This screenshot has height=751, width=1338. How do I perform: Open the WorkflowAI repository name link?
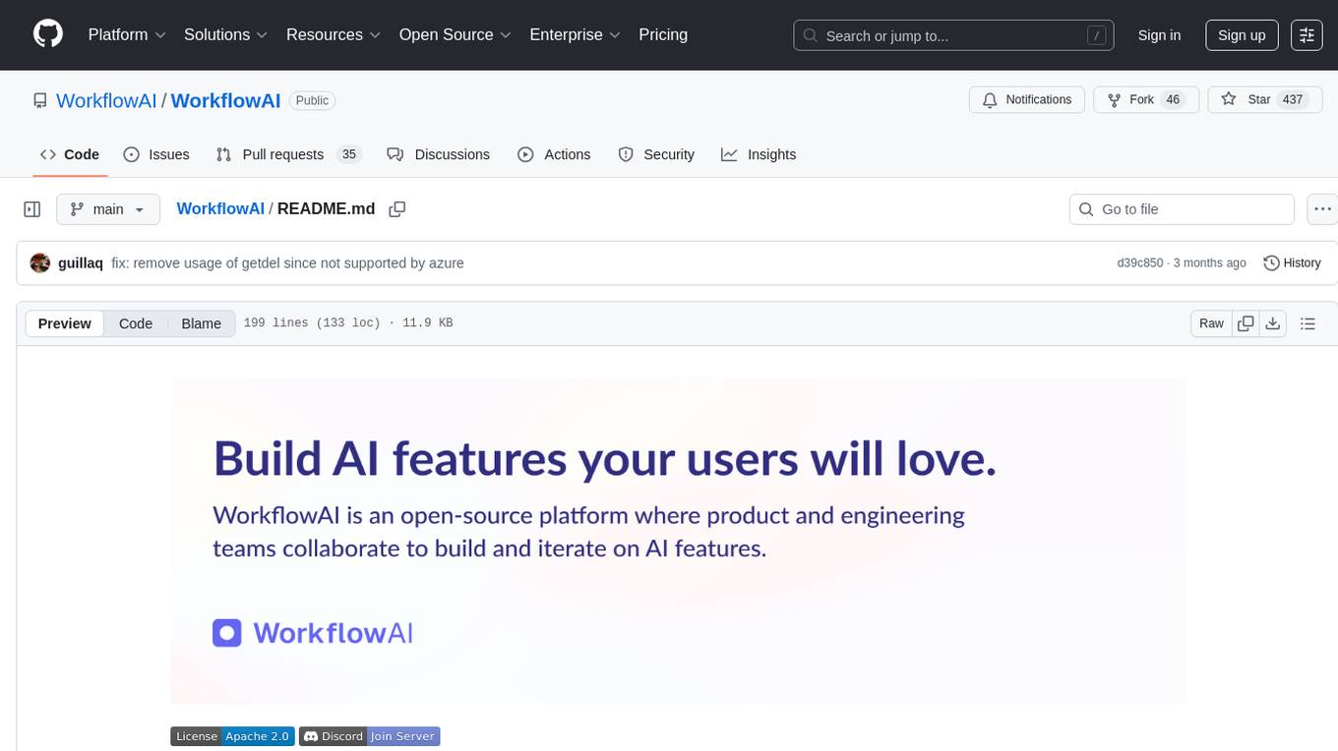(225, 100)
